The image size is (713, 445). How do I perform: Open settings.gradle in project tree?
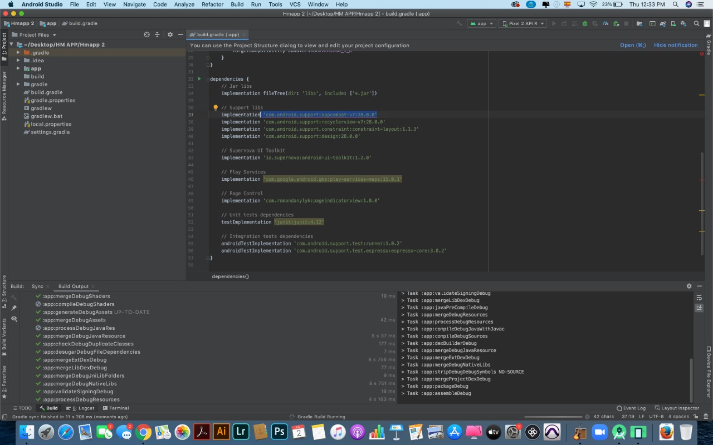pyautogui.click(x=50, y=132)
